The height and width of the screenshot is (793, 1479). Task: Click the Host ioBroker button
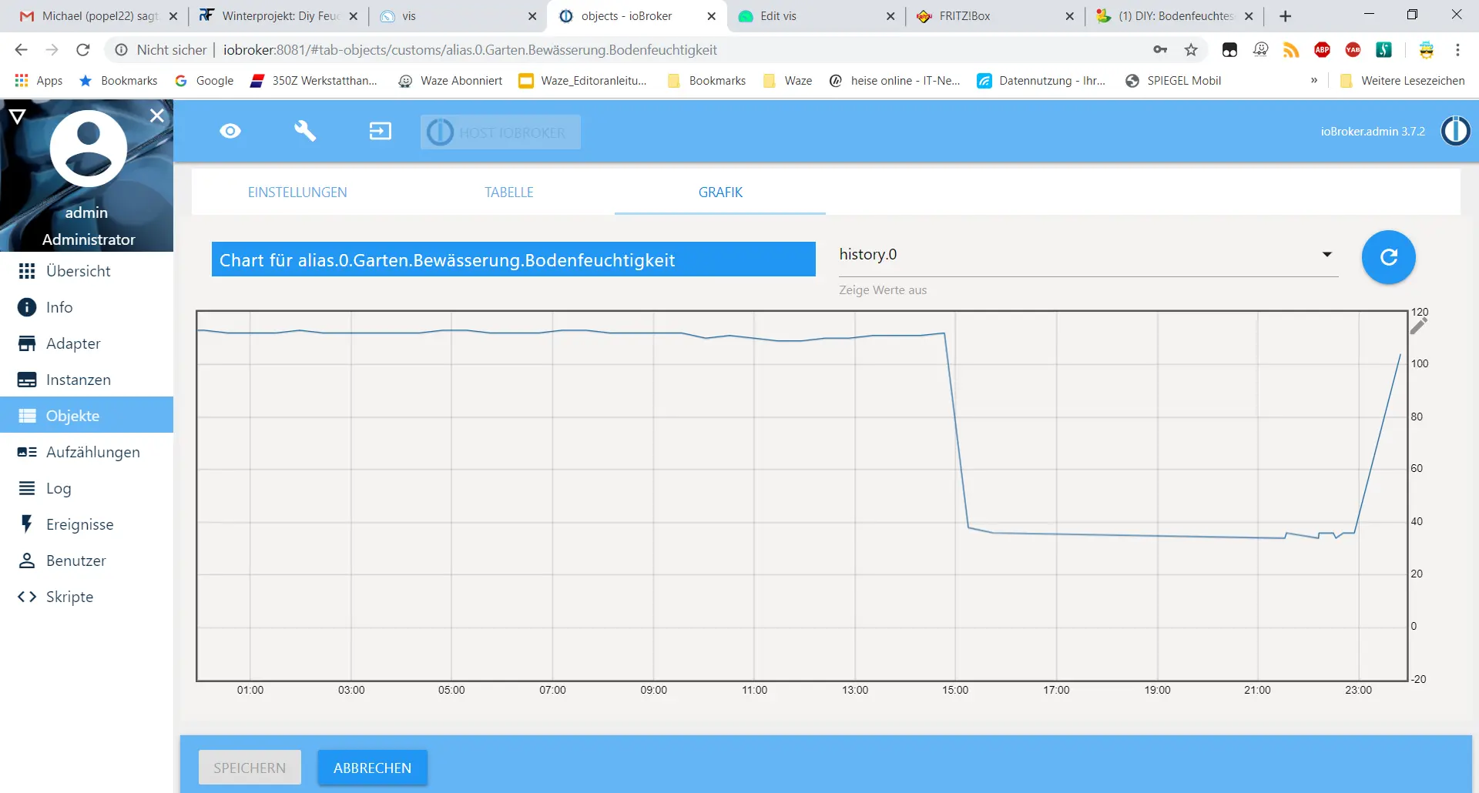click(501, 132)
